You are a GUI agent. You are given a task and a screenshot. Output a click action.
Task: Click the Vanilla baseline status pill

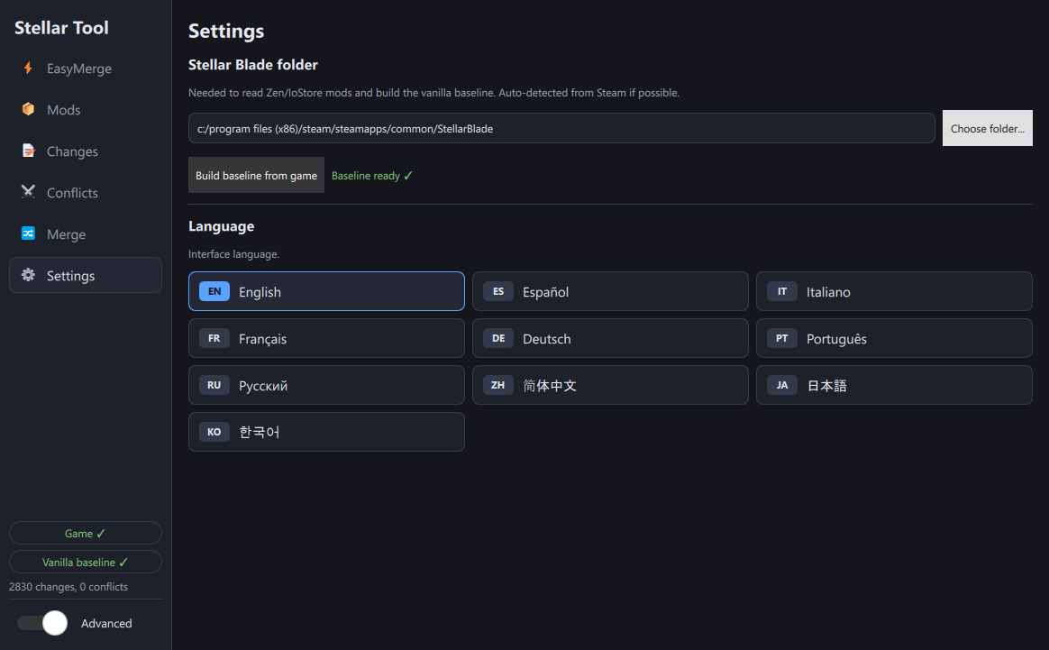tap(86, 562)
